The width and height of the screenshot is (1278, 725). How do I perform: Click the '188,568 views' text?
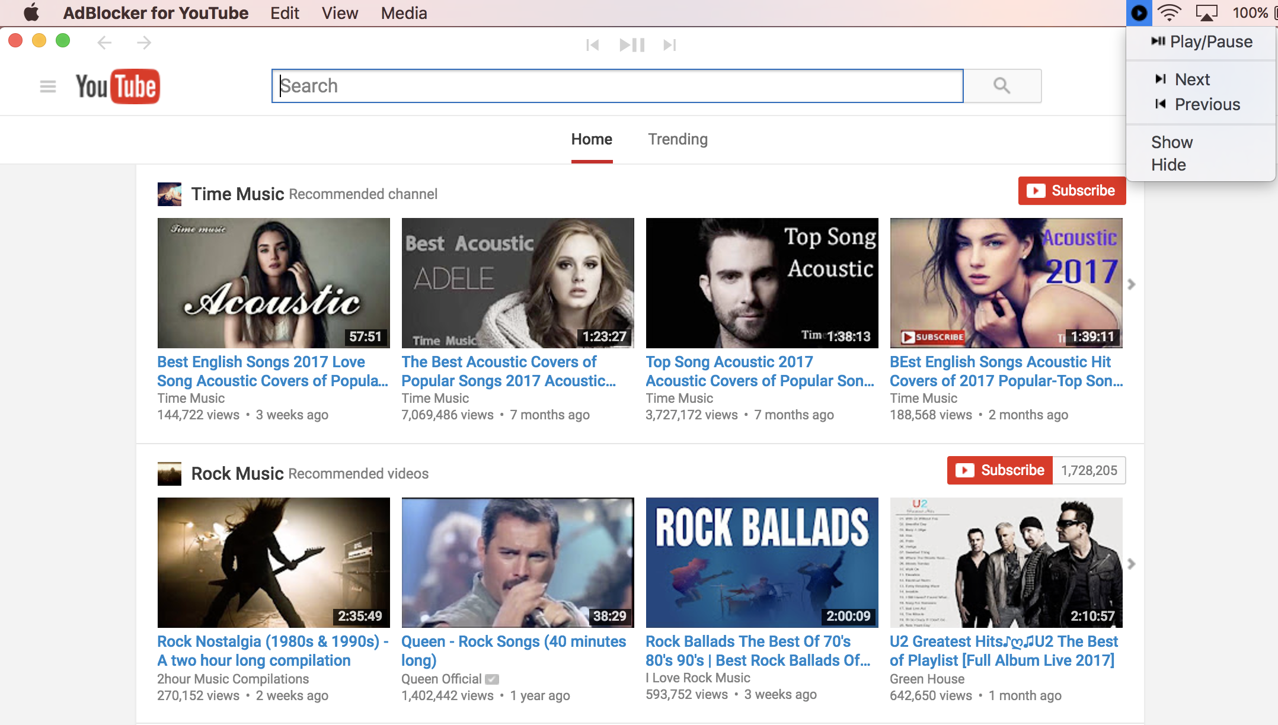point(931,415)
